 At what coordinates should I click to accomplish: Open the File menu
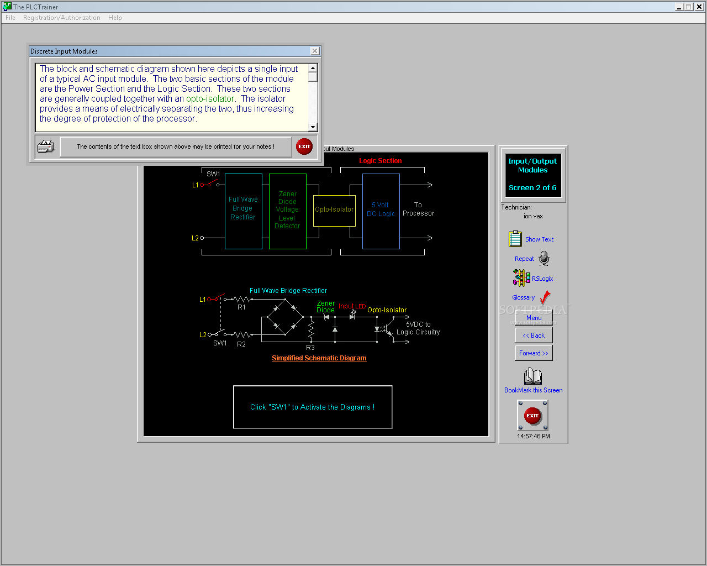point(10,18)
